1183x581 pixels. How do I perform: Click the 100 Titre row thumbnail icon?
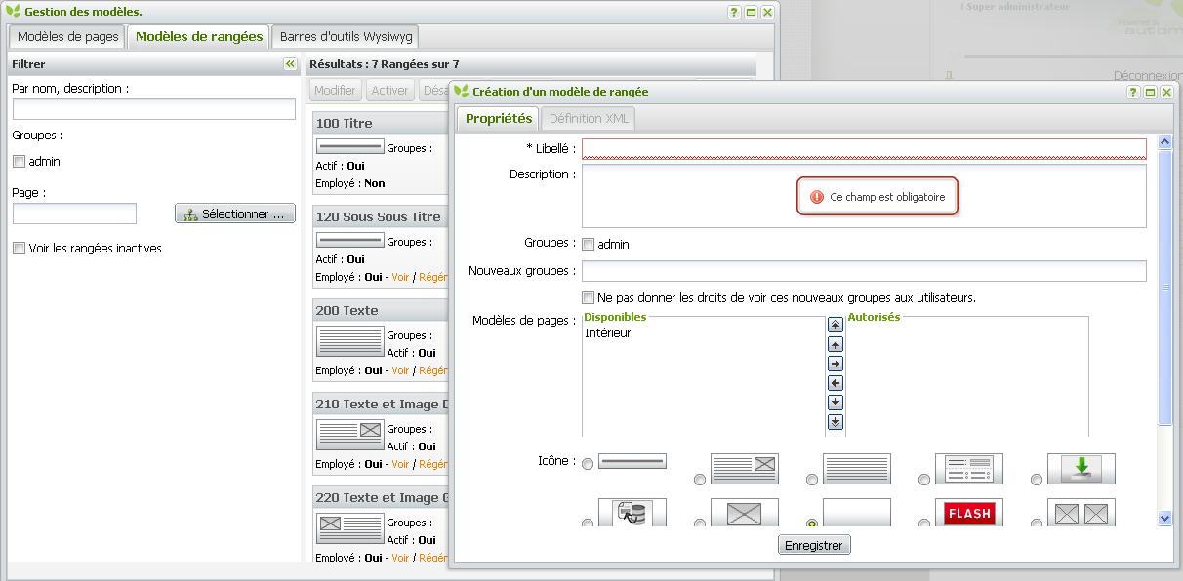(x=350, y=147)
